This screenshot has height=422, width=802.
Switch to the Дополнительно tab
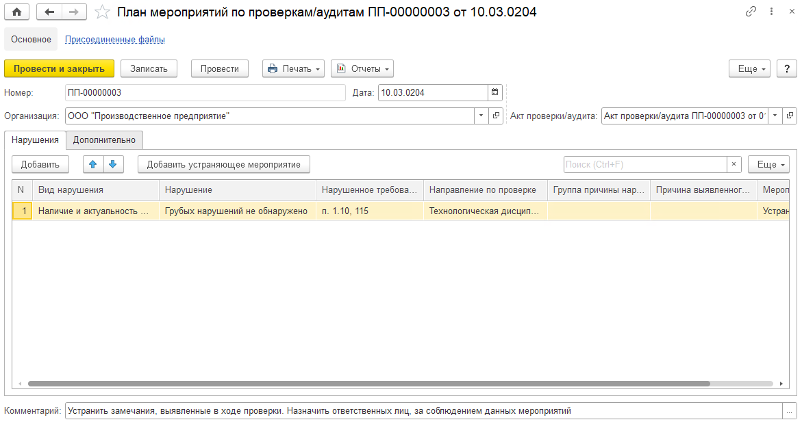point(104,140)
